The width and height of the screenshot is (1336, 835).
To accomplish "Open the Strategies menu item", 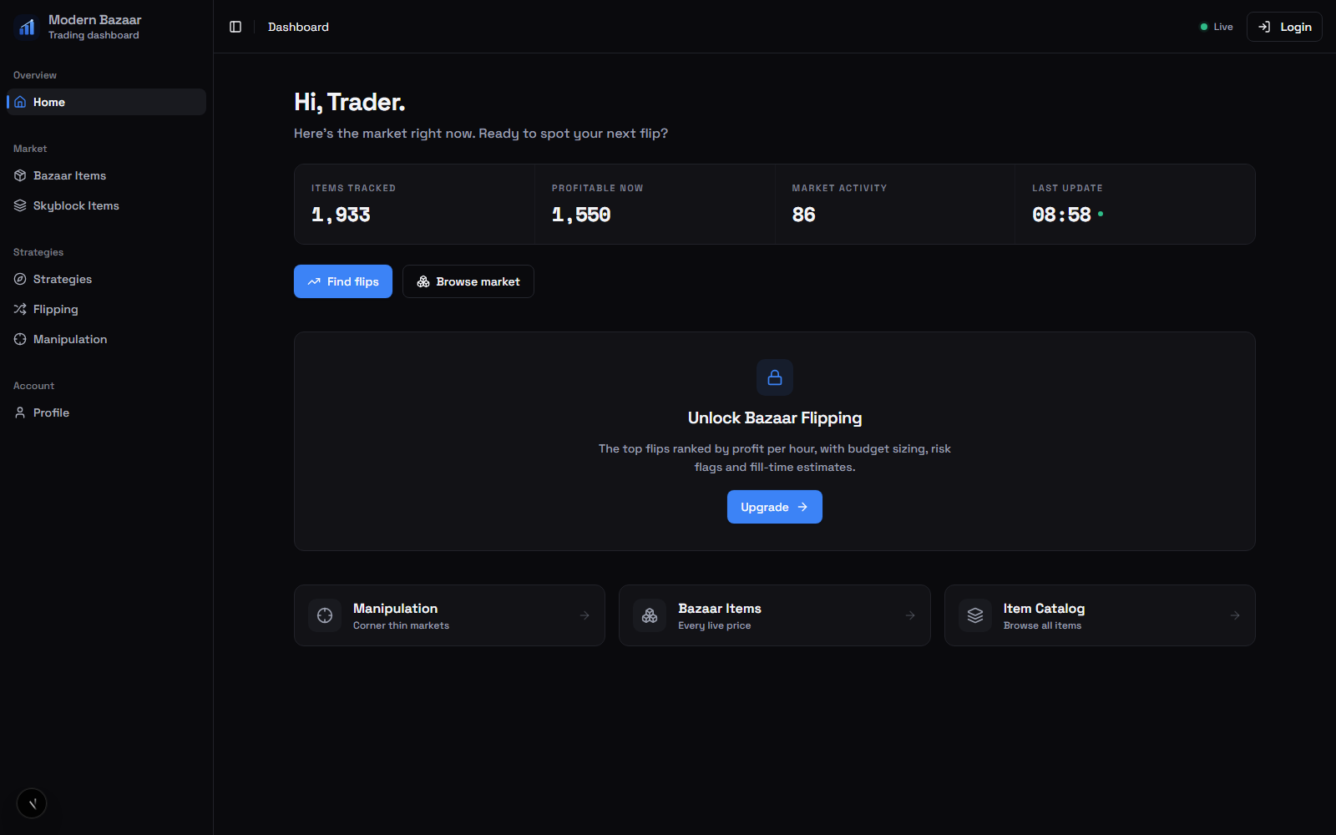I will click(x=106, y=279).
